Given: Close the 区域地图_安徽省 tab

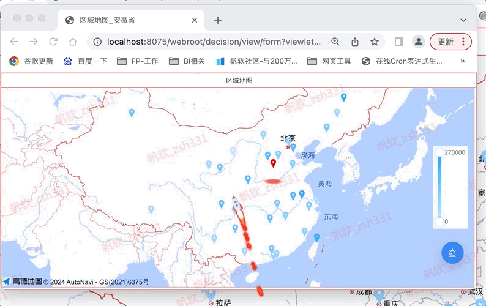Looking at the screenshot, I should (195, 20).
